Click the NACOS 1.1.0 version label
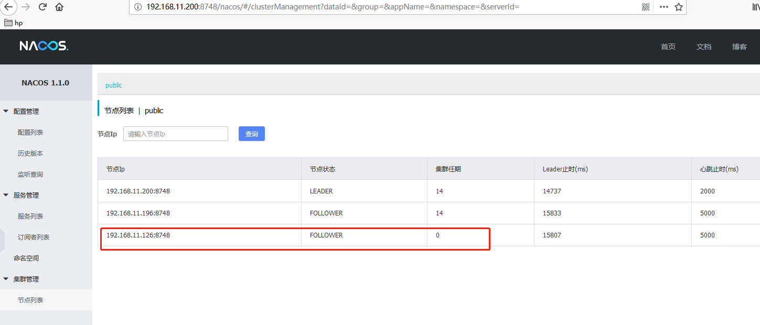The width and height of the screenshot is (760, 325). [x=45, y=83]
